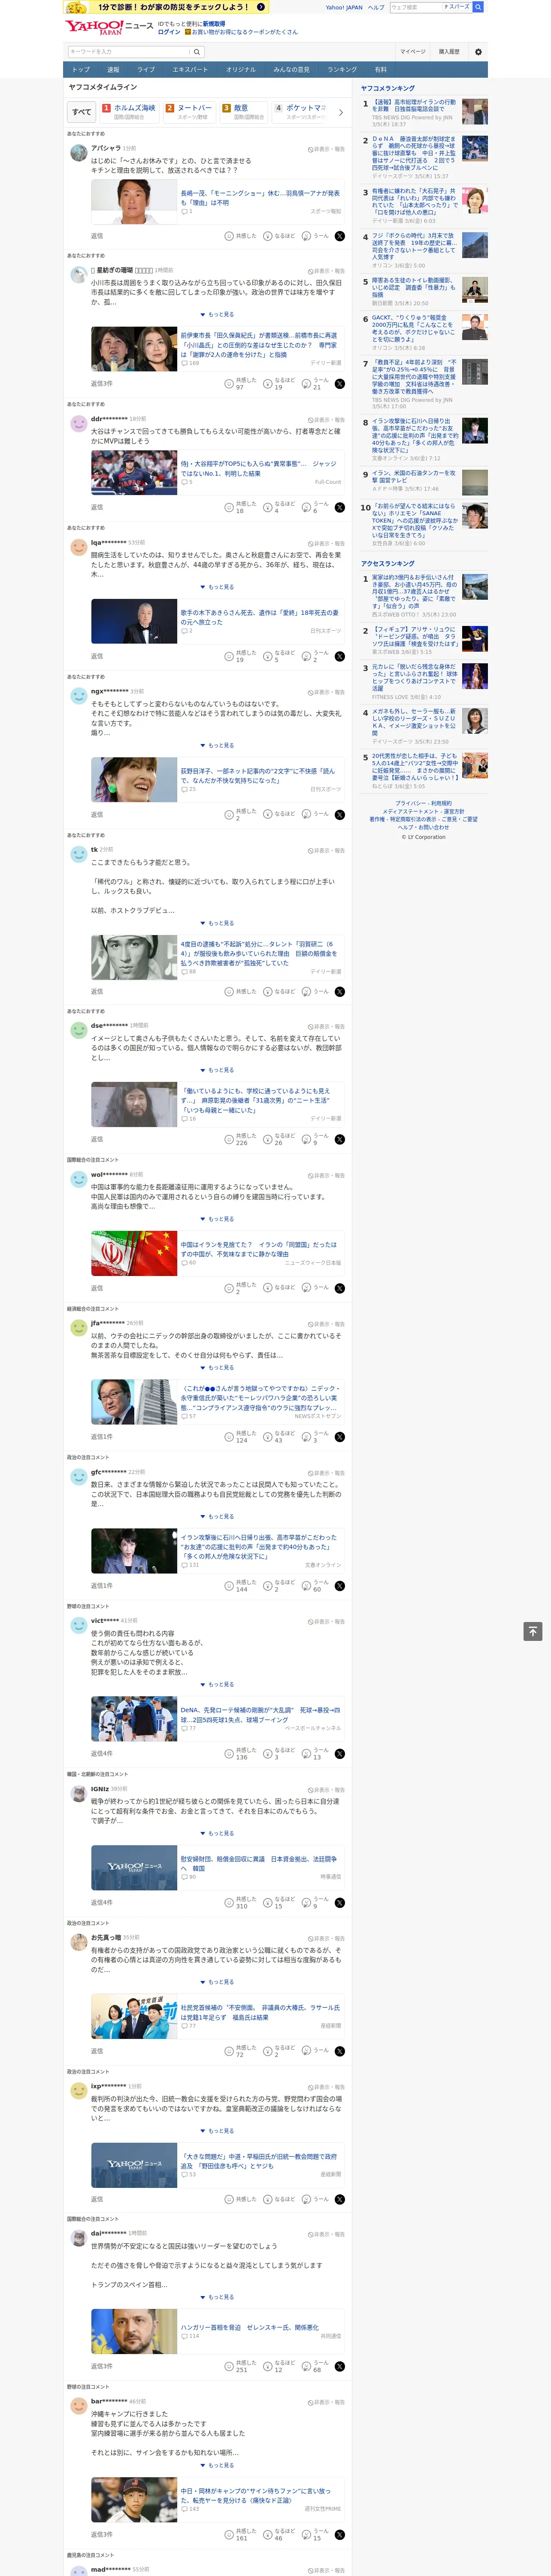Open the Zelensky article thumbnail
The width and height of the screenshot is (551, 2576).
click(134, 2331)
